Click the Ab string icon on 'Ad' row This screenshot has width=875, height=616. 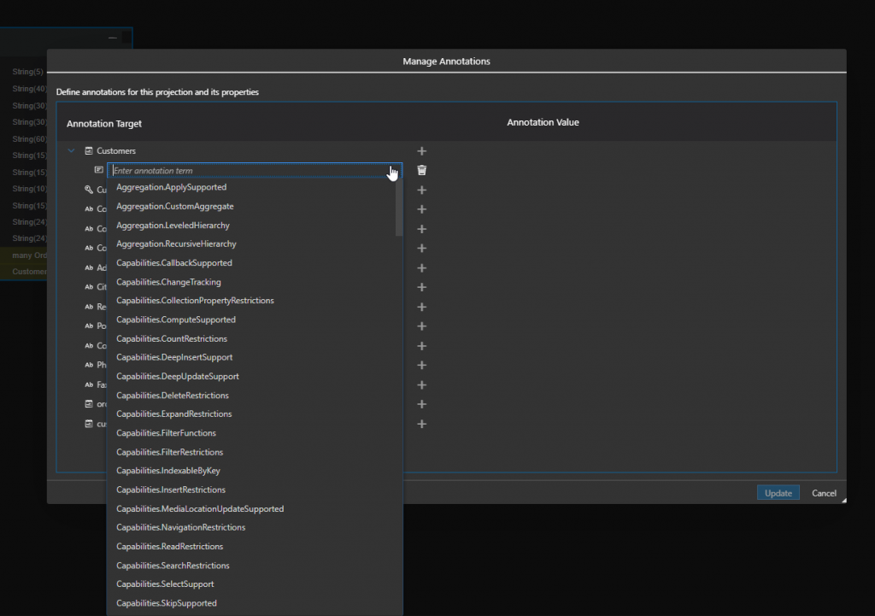tap(89, 267)
